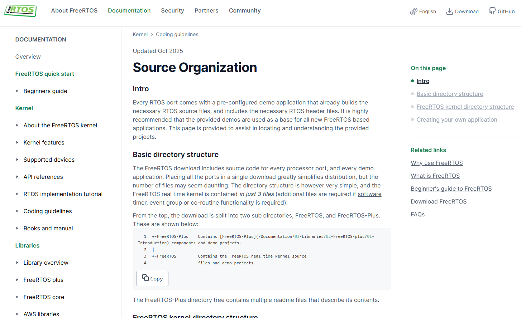
Task: Jump to Creating your own application
Action: click(457, 119)
